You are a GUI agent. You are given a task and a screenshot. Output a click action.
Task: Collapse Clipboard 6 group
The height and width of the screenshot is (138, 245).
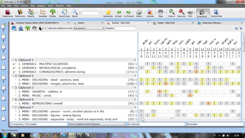[x=13, y=99]
